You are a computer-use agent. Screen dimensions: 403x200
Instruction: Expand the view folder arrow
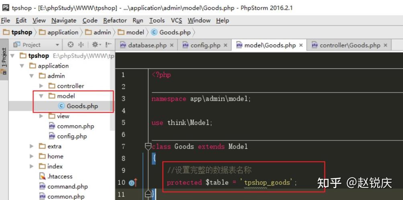41,116
